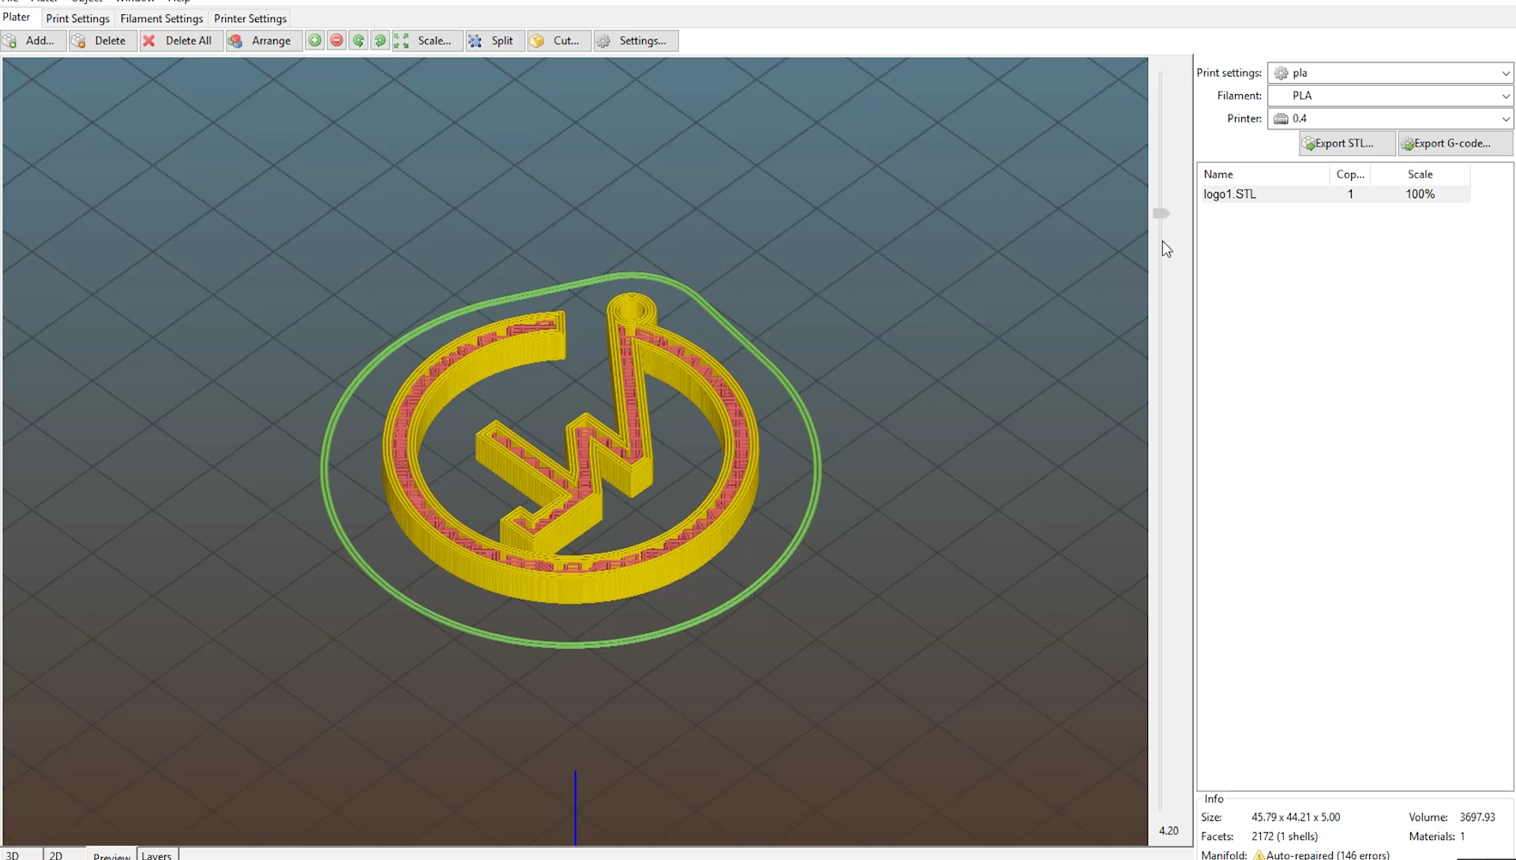
Task: Click the 4.20 layer height label
Action: point(1169,831)
